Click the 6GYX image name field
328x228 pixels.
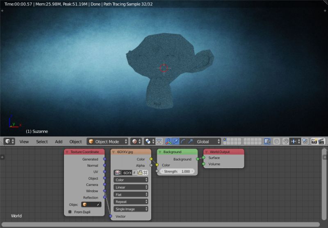[127, 173]
